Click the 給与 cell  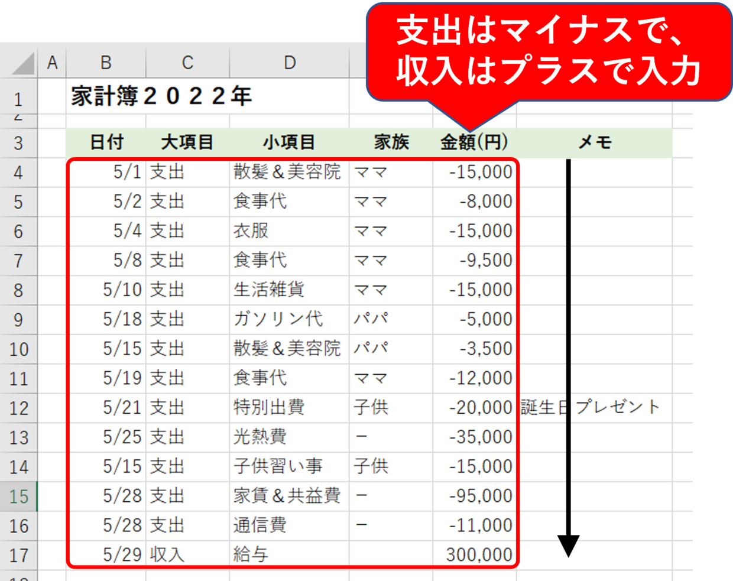(x=289, y=555)
